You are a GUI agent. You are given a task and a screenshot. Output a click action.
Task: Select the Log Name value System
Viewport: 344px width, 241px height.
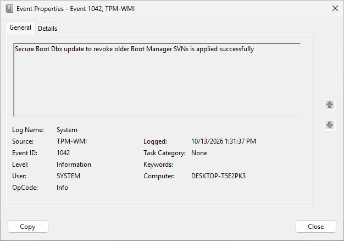pos(67,130)
